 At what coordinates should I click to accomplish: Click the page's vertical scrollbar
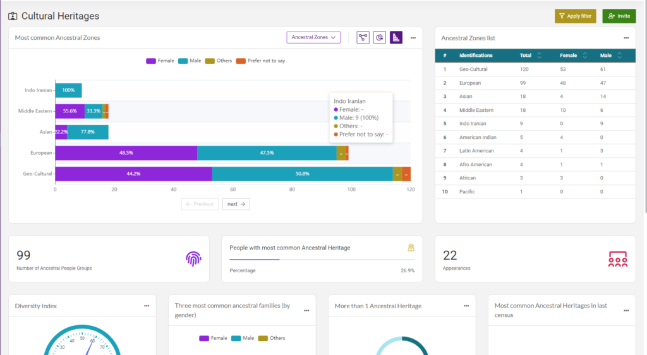point(645,107)
